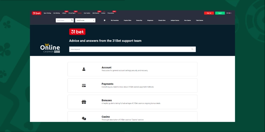Click the red Sign Up button
Screen dimensions: 265x132
tap(209, 13)
